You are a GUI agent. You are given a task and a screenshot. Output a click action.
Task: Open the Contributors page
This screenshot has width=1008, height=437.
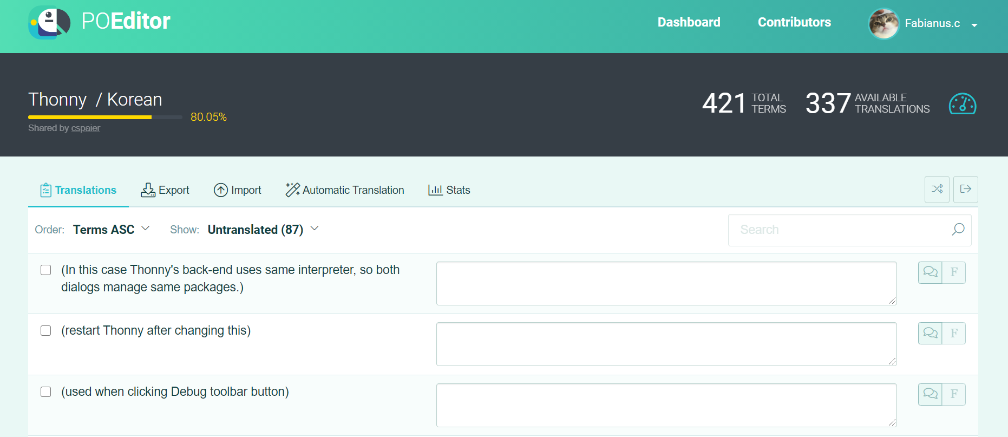tap(794, 22)
